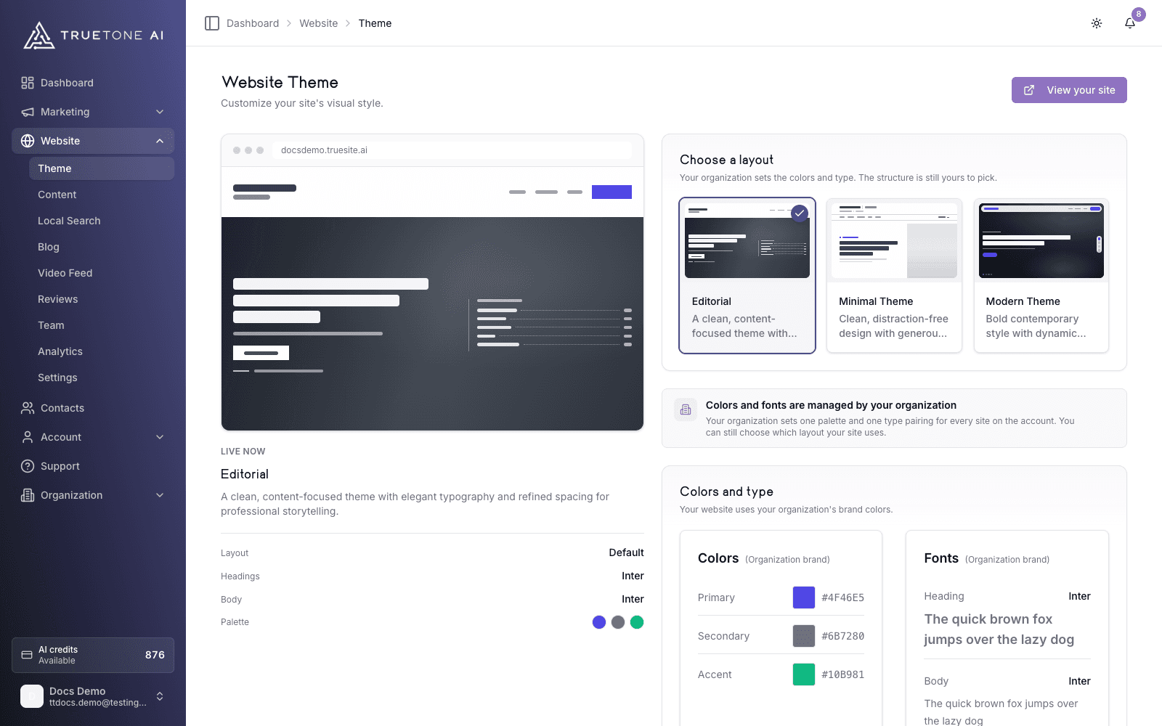
Task: Click the Heading font Inter value
Action: [x=1079, y=596]
